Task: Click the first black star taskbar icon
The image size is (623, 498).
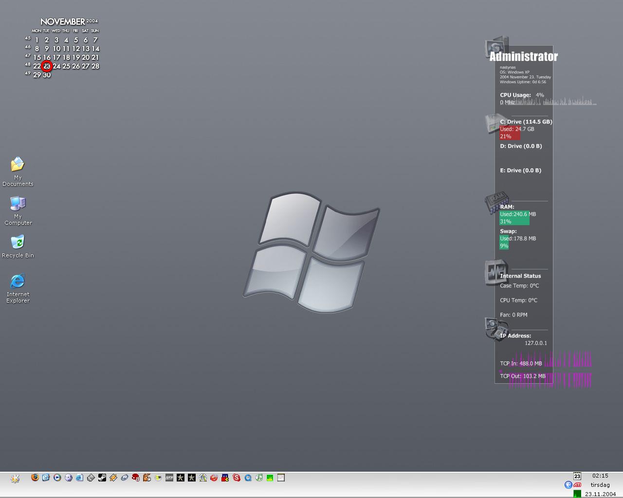Action: tap(180, 478)
